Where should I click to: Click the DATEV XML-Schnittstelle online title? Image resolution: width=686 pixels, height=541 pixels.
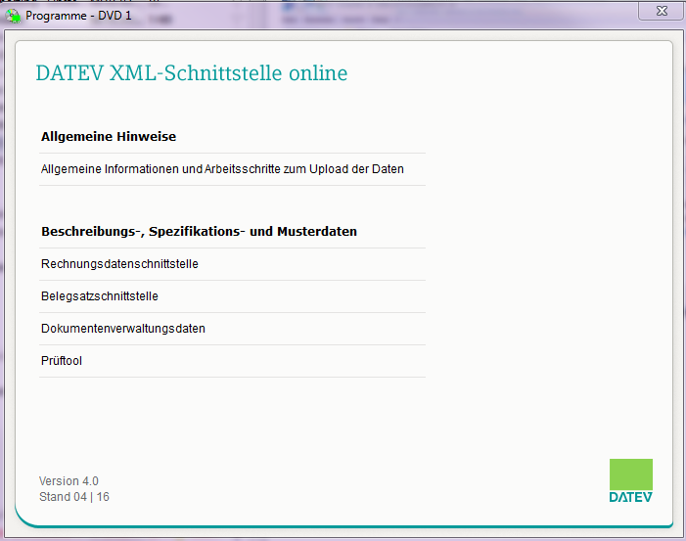192,73
